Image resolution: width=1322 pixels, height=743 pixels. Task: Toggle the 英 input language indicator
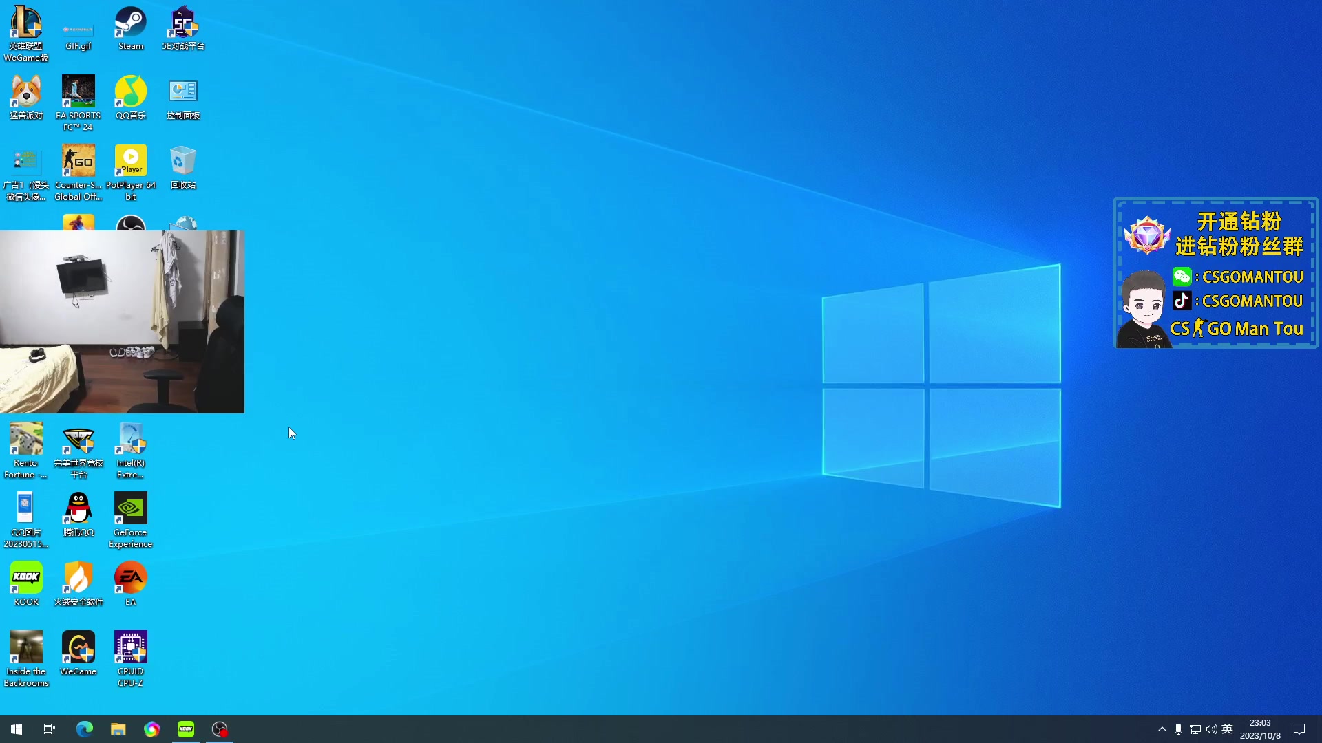click(1227, 729)
